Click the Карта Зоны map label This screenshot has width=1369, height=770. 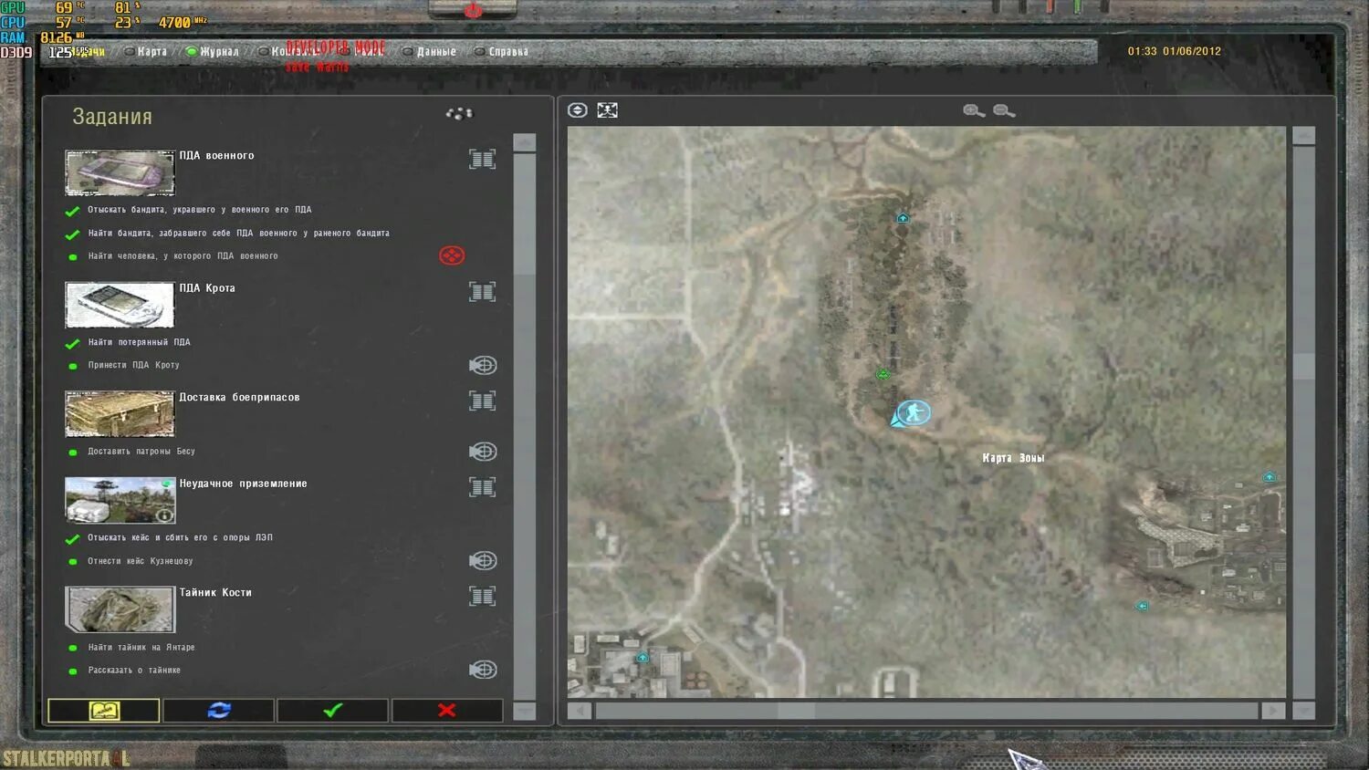1013,458
